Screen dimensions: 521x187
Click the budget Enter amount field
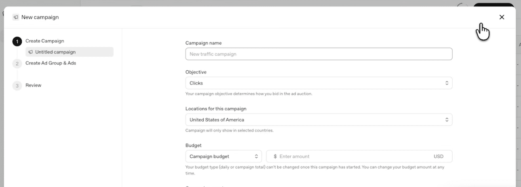pos(359,156)
